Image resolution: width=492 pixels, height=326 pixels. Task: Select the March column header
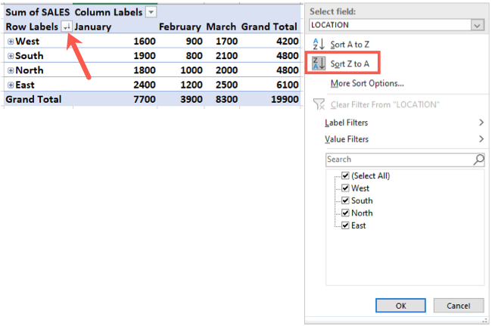point(221,26)
